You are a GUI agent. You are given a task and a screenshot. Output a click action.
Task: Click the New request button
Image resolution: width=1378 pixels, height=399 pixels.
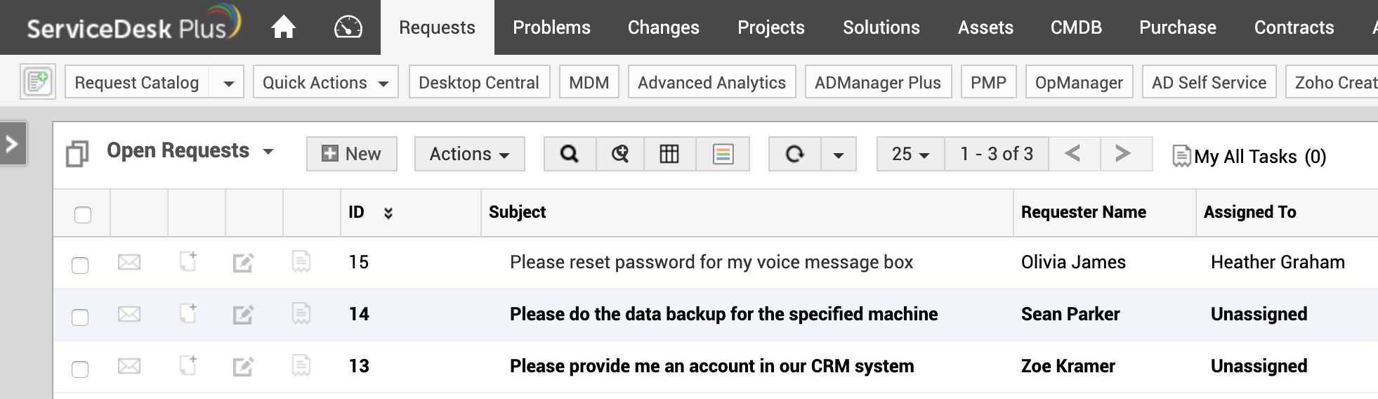pyautogui.click(x=351, y=154)
